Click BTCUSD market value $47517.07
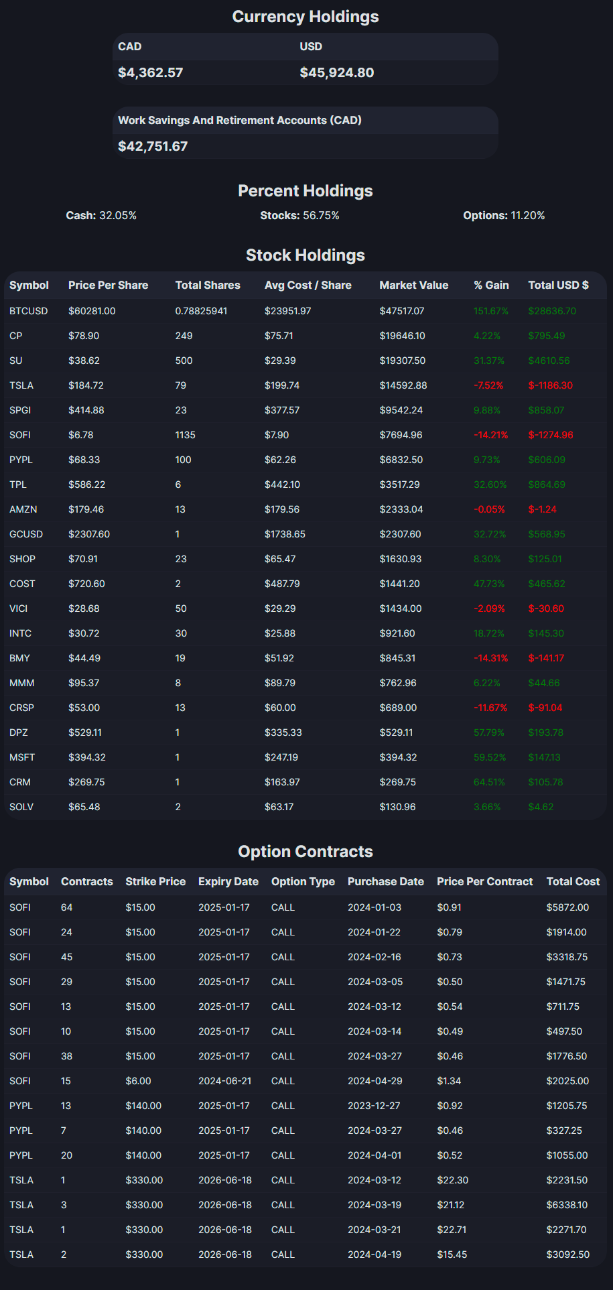The image size is (613, 1290). click(402, 312)
